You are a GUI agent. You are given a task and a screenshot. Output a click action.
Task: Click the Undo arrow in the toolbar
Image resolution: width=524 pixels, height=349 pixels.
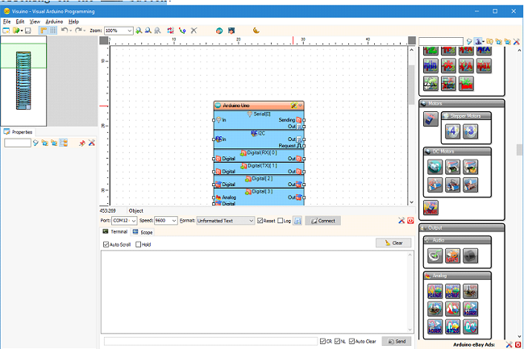(64, 31)
